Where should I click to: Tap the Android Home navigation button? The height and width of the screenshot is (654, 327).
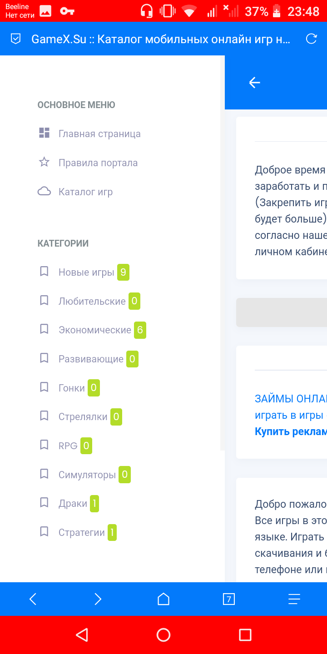(163, 634)
